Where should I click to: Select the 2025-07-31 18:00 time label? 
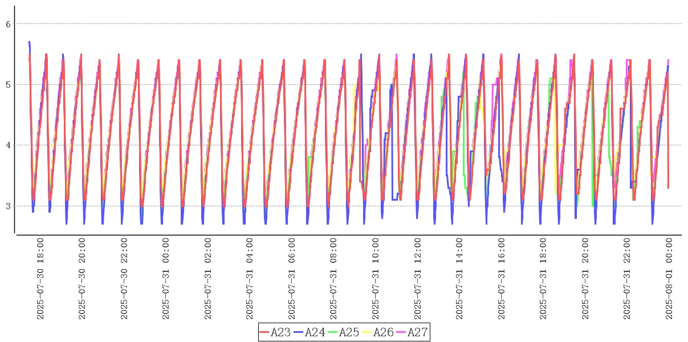click(x=544, y=279)
